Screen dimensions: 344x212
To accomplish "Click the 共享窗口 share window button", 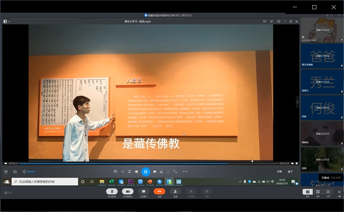I will (143, 192).
